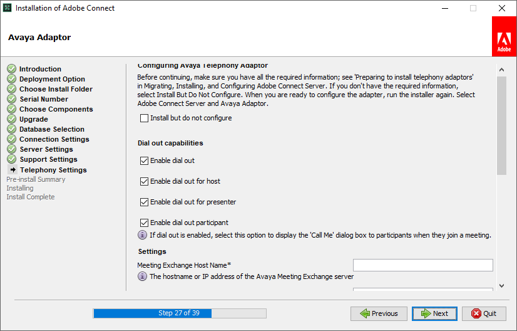Click the checkmark icon next to Choose Components
Viewport: 517px width, 331px height.
point(11,108)
